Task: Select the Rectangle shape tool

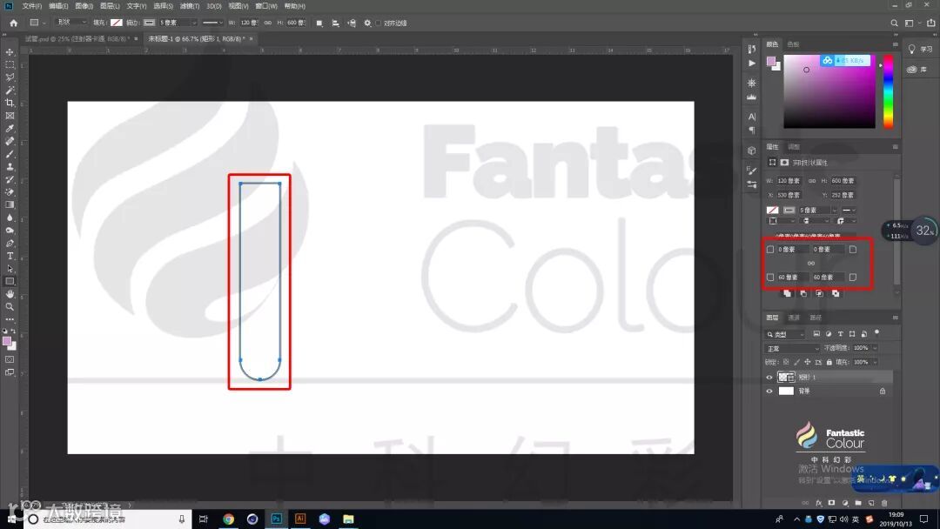Action: tap(10, 281)
